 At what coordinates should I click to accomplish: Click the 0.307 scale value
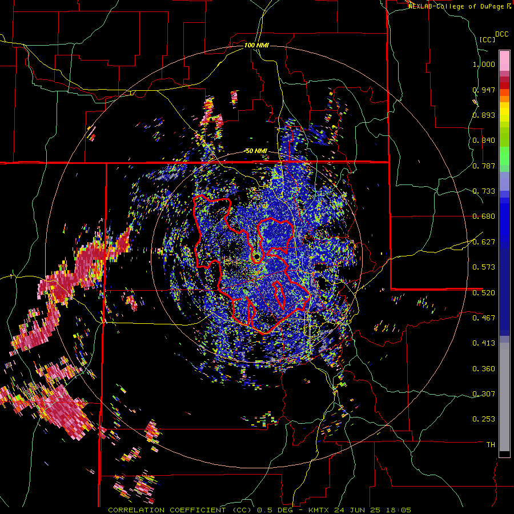coord(484,394)
